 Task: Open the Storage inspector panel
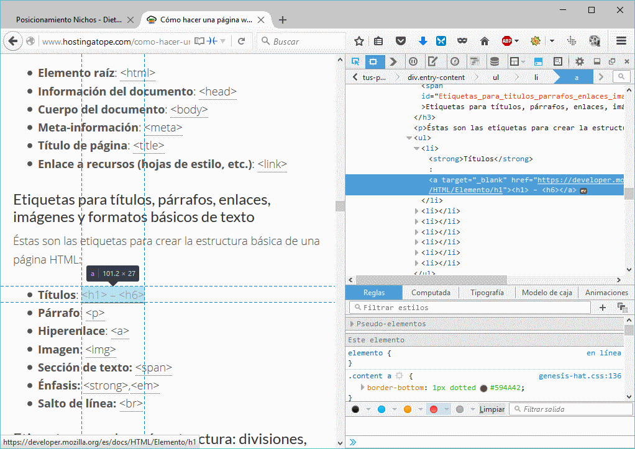[x=495, y=61]
